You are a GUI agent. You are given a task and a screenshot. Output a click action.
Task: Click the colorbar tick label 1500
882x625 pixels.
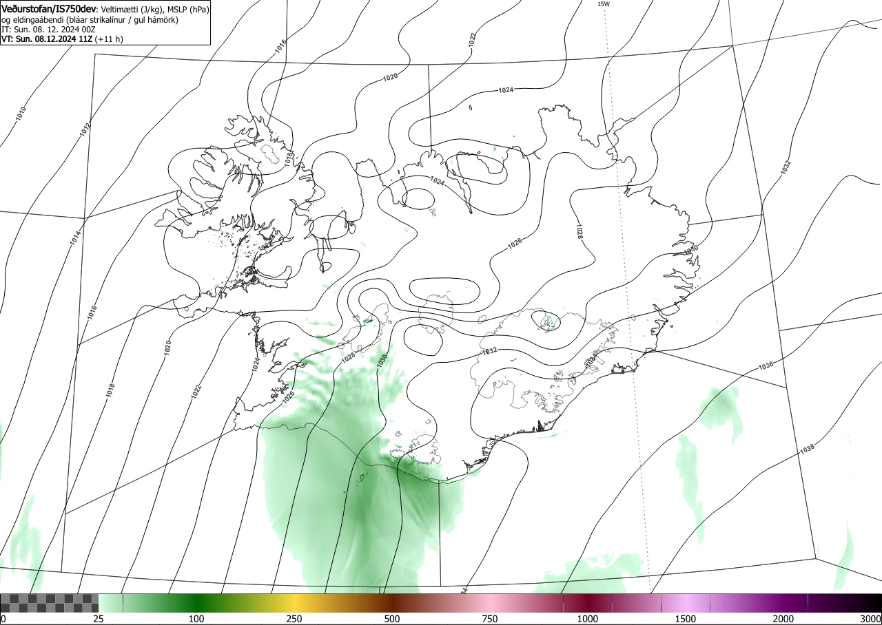point(686,619)
